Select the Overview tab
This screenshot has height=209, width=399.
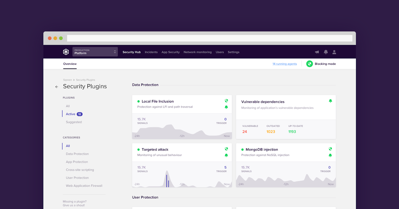click(70, 64)
